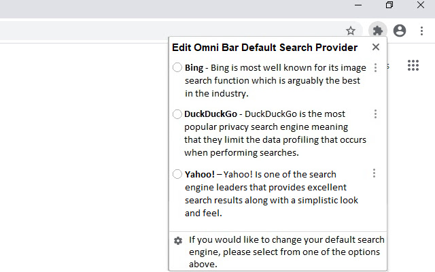Viewport: 435px width, 272px height.
Task: Click the bold Bing provider name
Action: click(194, 68)
